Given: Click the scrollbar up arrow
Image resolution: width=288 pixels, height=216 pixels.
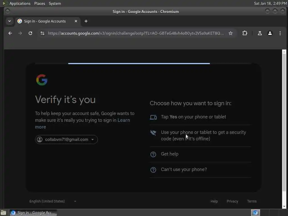Looking at the screenshot, I should coord(284,52).
